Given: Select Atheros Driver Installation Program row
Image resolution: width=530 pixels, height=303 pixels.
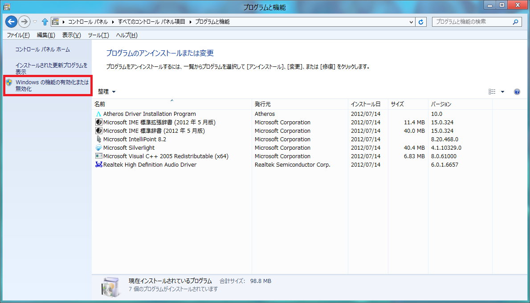Looking at the screenshot, I should [x=292, y=114].
